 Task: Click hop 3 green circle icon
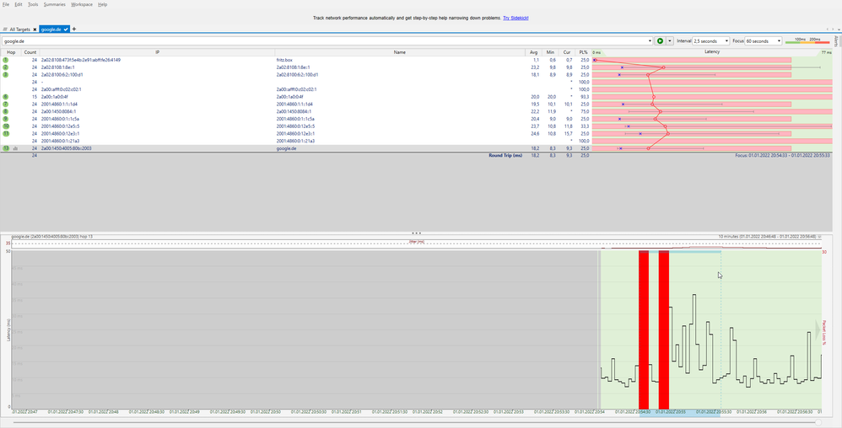click(5, 74)
